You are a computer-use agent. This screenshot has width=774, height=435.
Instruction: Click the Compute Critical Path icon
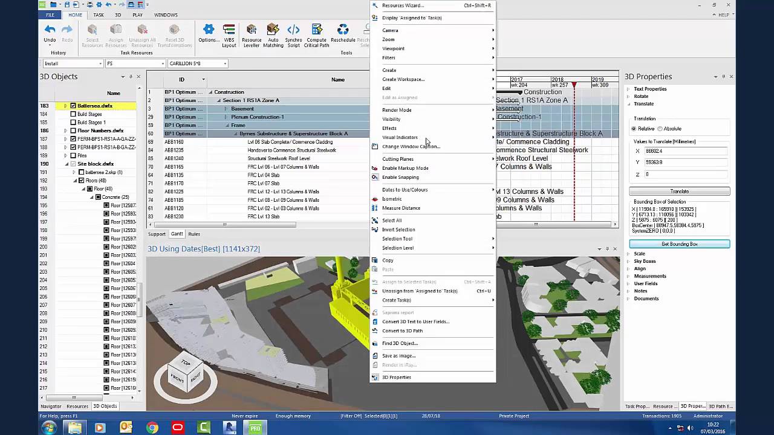(316, 30)
